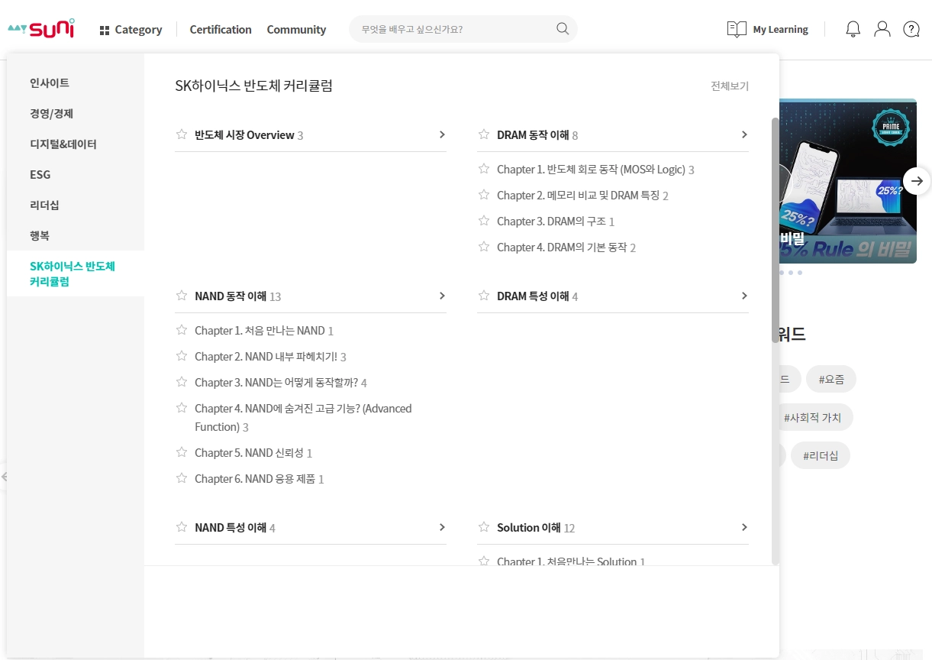The width and height of the screenshot is (932, 660).
Task: Star Chapter 3. DRAM의 구조
Action: (x=484, y=221)
